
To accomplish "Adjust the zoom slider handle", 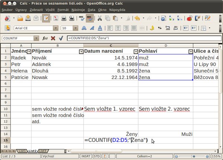I will (x=194, y=156).
